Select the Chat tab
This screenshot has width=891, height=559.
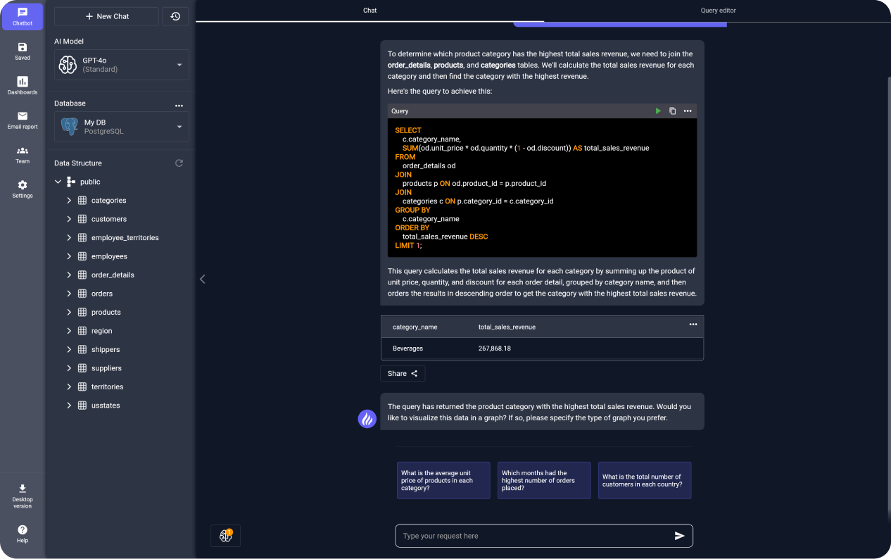[369, 11]
